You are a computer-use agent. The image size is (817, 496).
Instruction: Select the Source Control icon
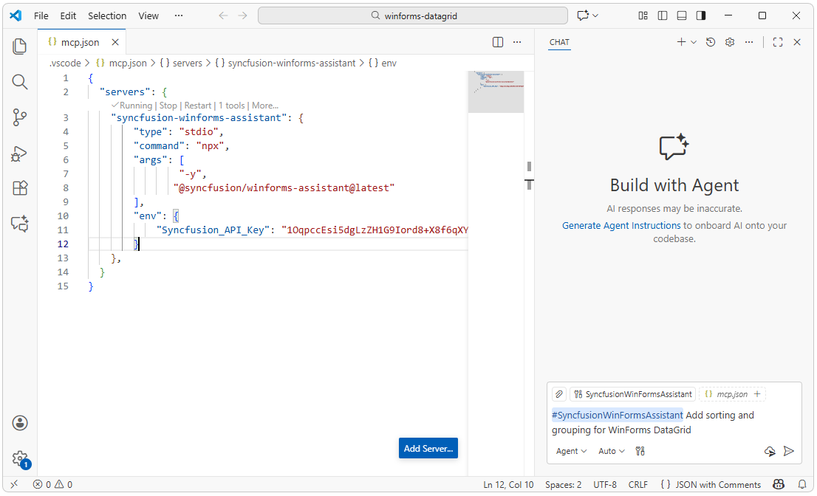pyautogui.click(x=19, y=117)
